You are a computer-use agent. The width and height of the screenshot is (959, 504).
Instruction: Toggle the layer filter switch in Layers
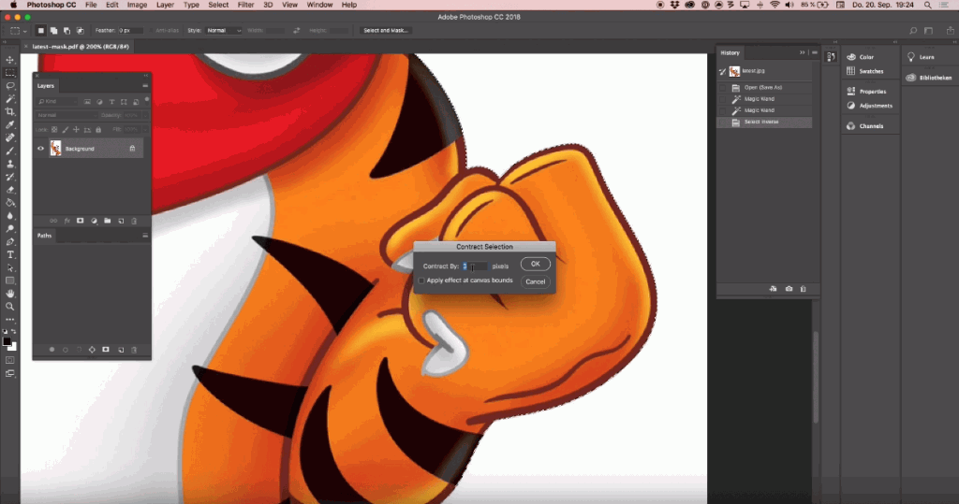(147, 100)
